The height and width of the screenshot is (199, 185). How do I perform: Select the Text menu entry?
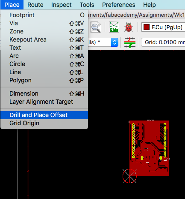(x=44, y=48)
